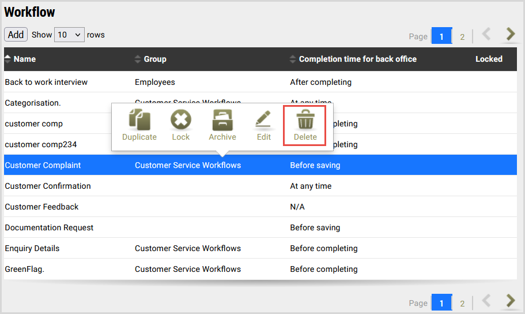The image size is (525, 314).
Task: Select the Back to work interview row
Action: 46,82
